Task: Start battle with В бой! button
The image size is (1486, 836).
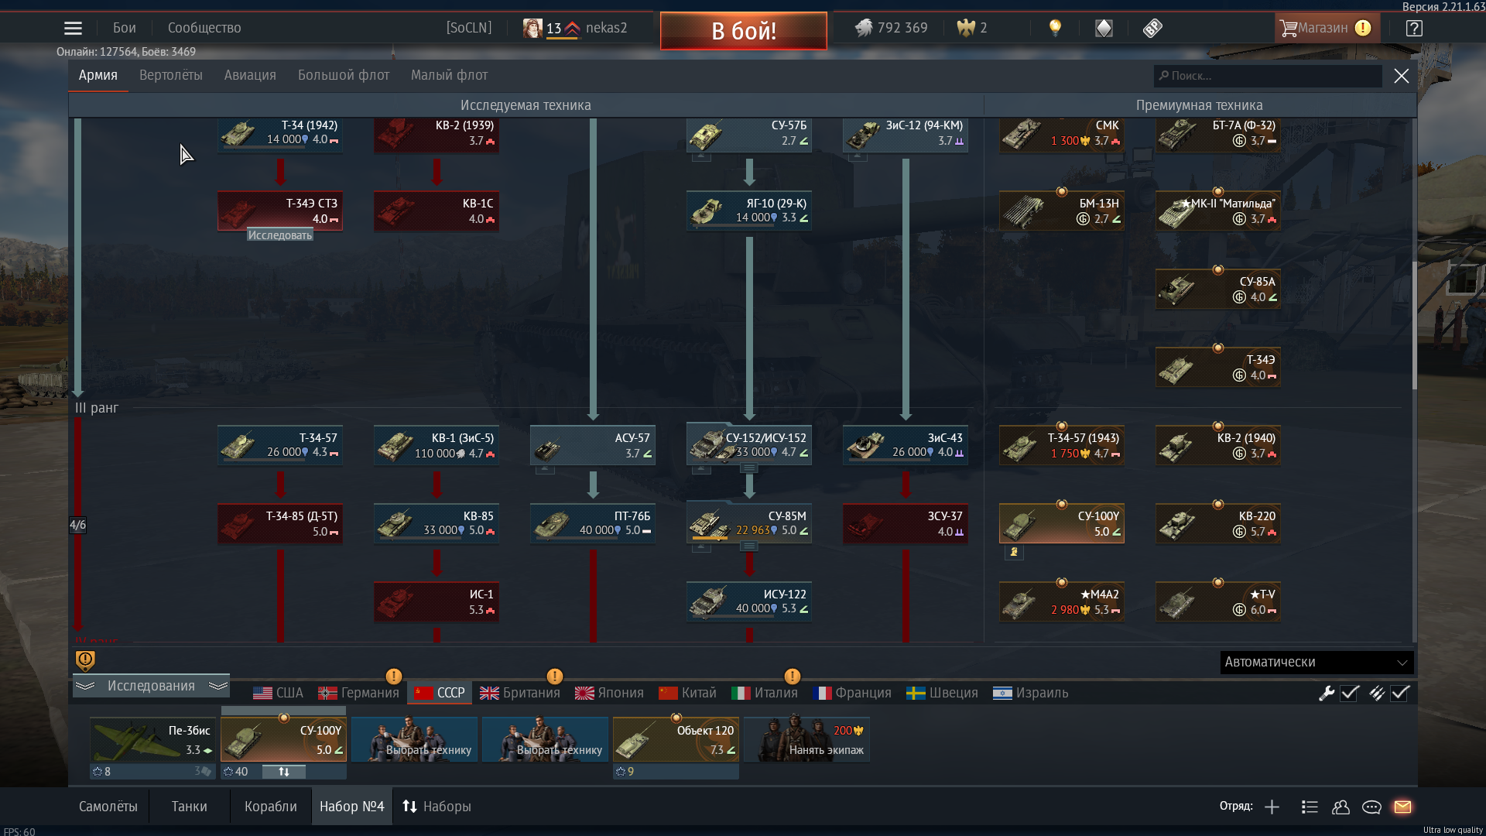Action: click(744, 31)
